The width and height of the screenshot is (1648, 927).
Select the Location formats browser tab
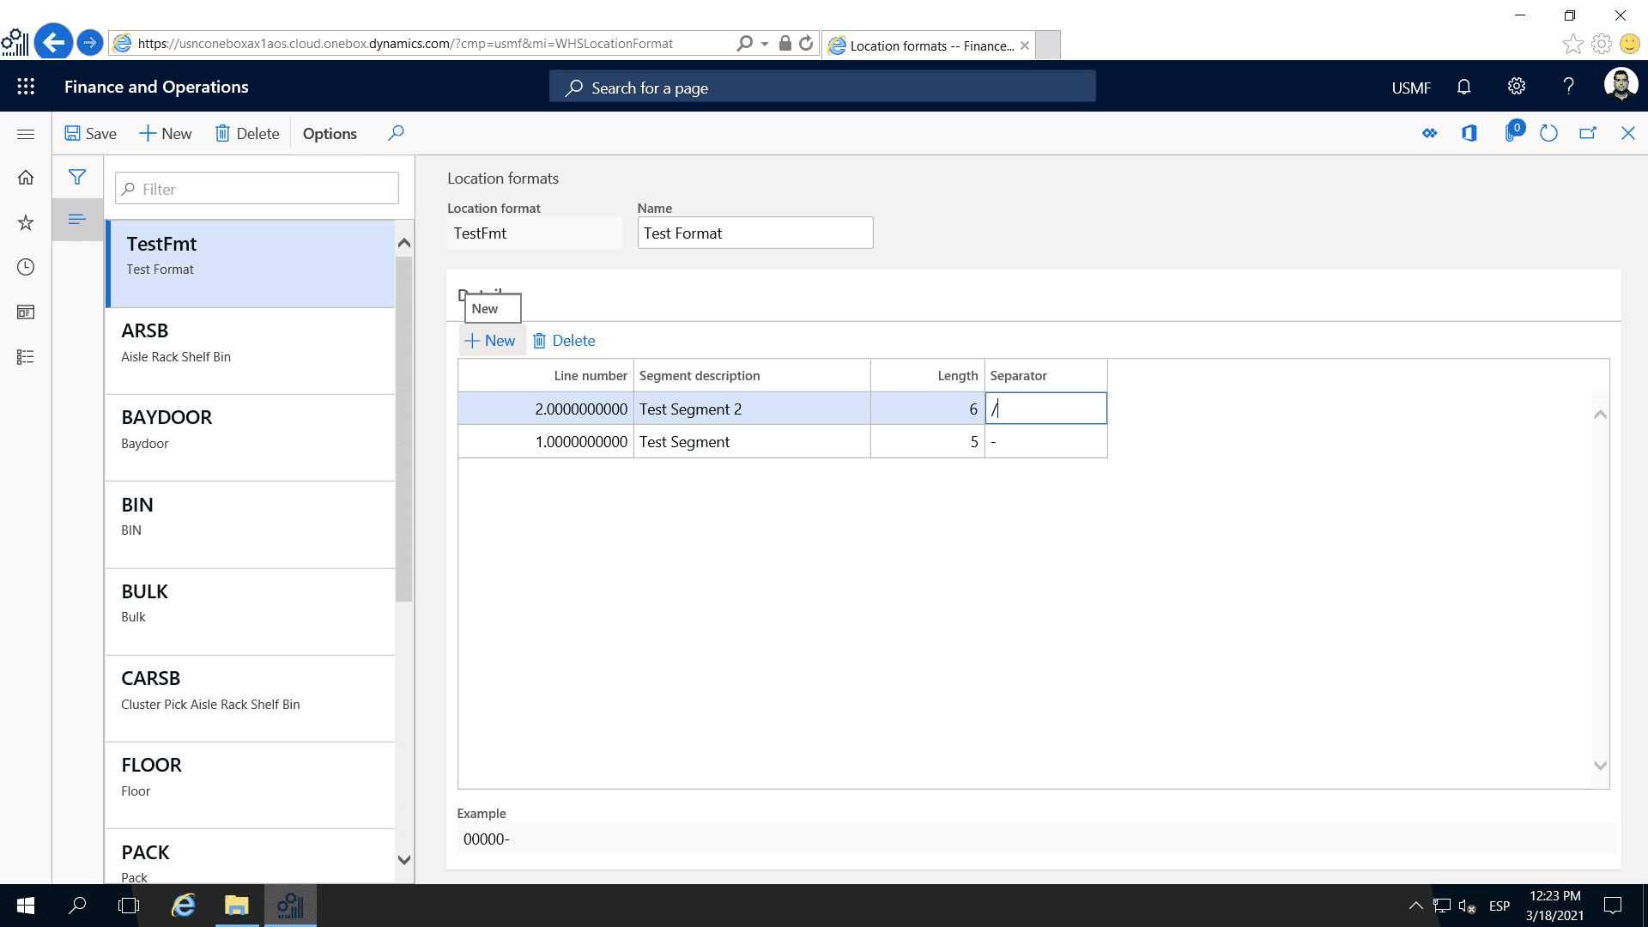[x=927, y=45]
